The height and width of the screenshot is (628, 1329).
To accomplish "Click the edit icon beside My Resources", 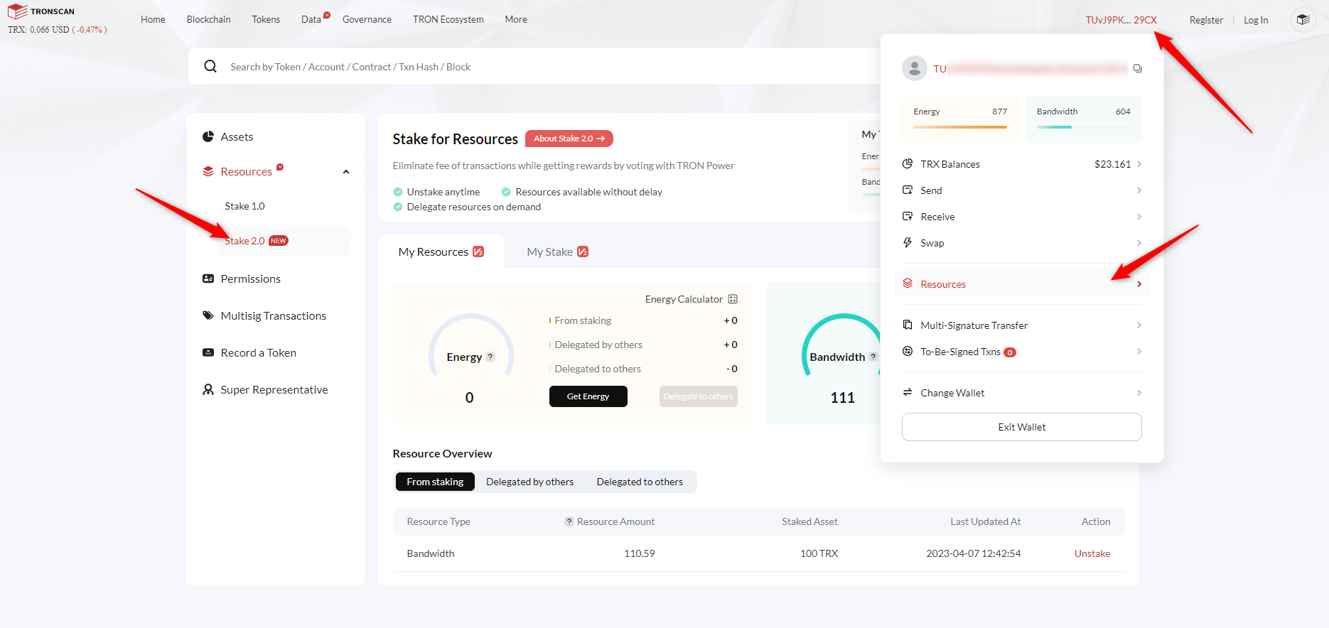I will click(x=478, y=251).
